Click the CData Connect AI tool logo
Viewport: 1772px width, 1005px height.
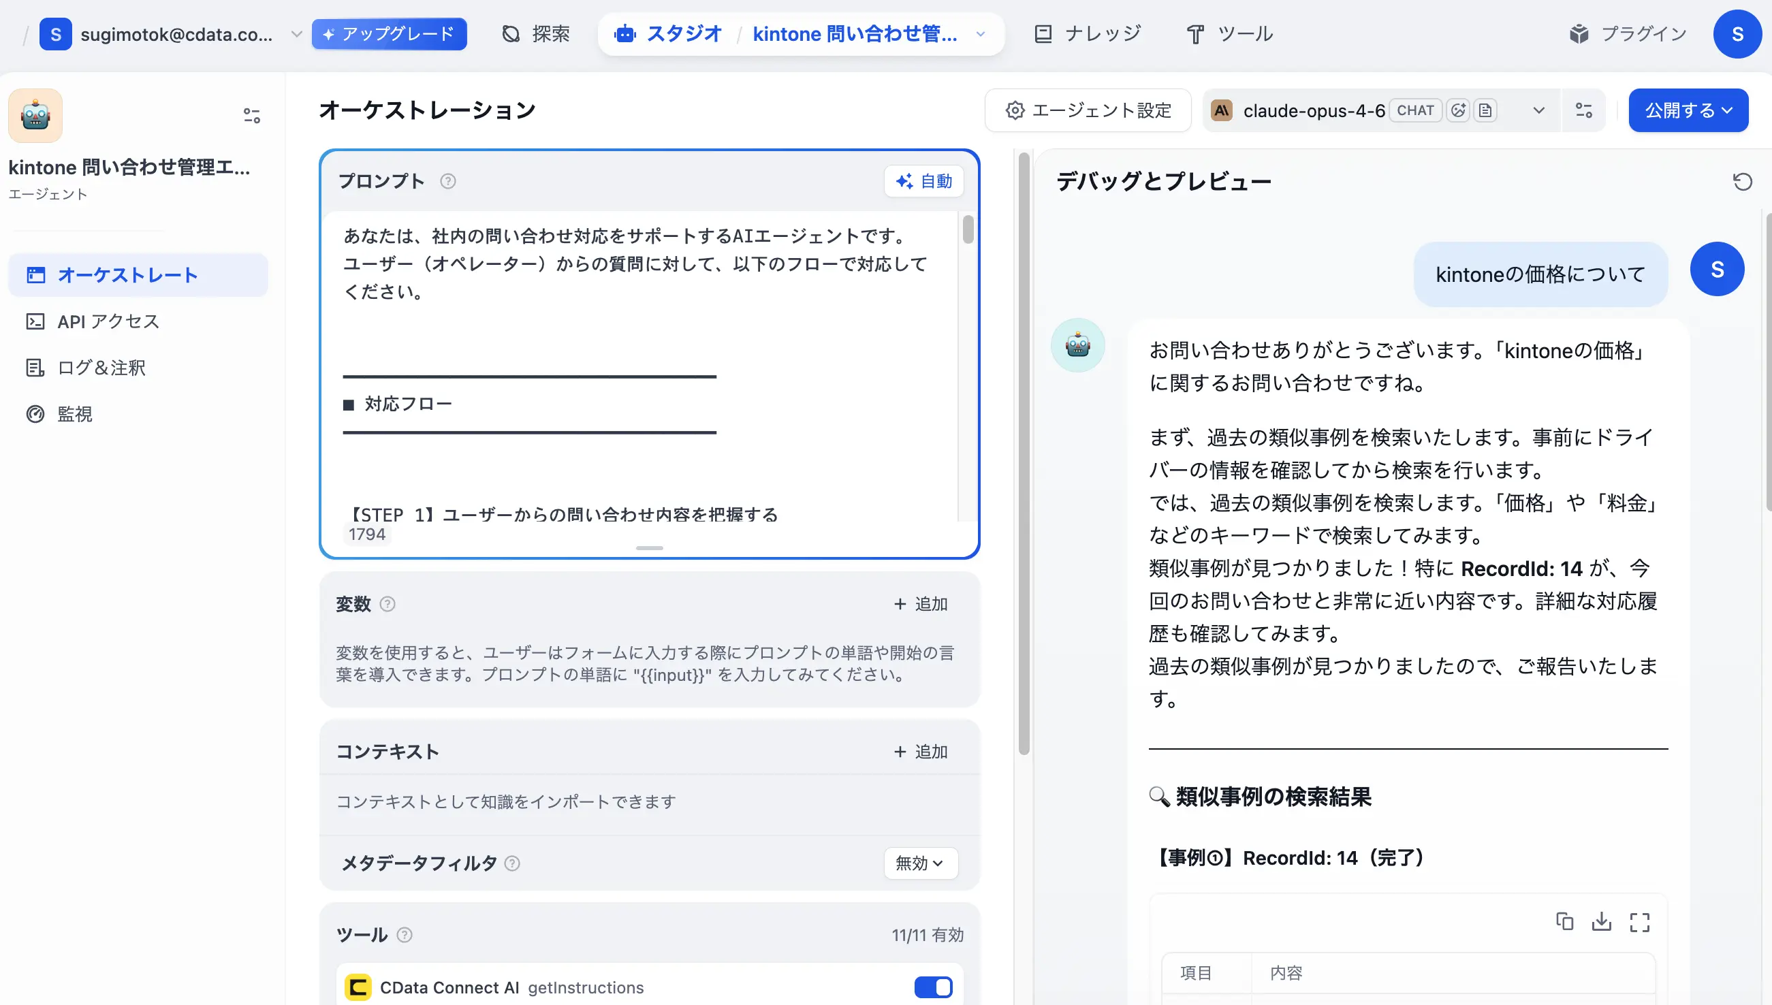(x=358, y=987)
